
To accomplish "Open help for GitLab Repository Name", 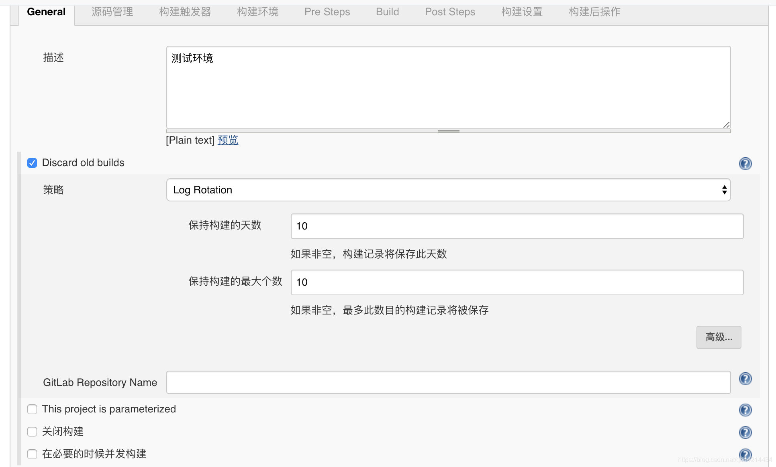I will pos(745,378).
